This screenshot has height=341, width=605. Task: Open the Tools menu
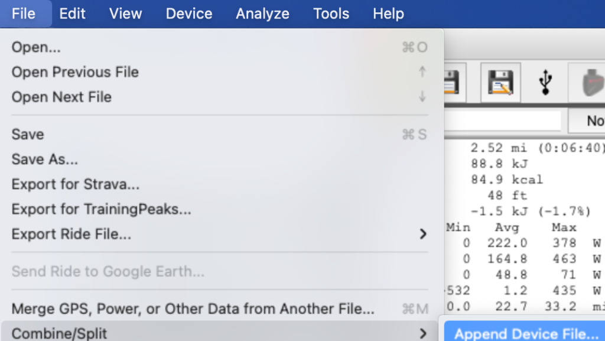tap(331, 14)
